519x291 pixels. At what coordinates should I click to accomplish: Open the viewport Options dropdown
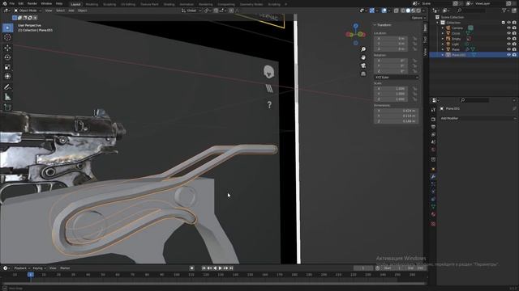(418, 18)
